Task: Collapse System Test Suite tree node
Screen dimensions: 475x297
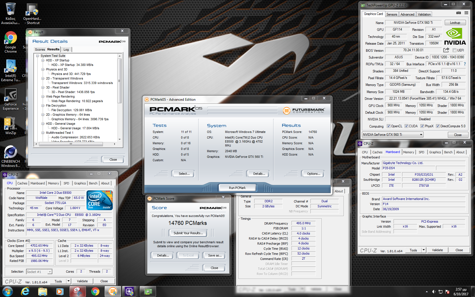Action: click(x=38, y=56)
